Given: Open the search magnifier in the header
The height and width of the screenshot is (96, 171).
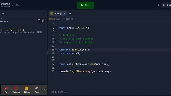Looking at the screenshot, I should (158, 5).
